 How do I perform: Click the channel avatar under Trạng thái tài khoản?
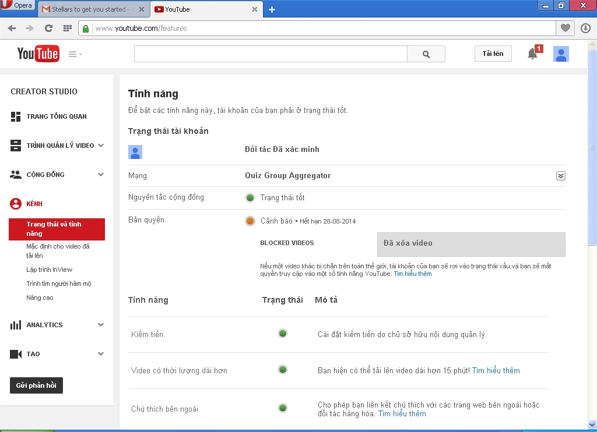point(135,152)
